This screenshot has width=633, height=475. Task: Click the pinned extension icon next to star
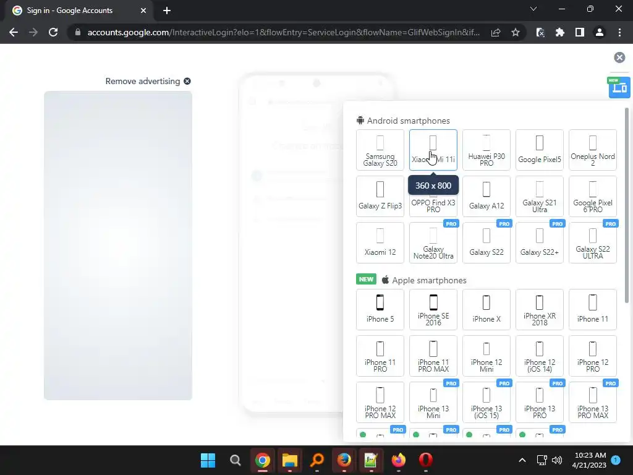coord(540,32)
